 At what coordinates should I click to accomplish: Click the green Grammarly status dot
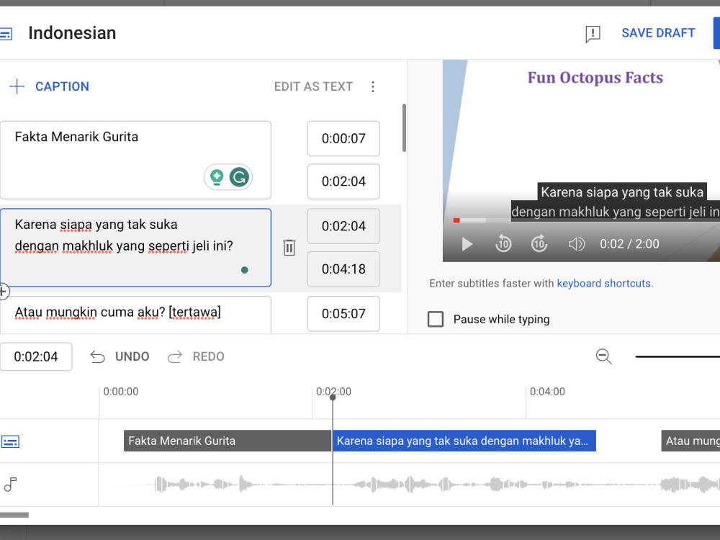coord(245,270)
